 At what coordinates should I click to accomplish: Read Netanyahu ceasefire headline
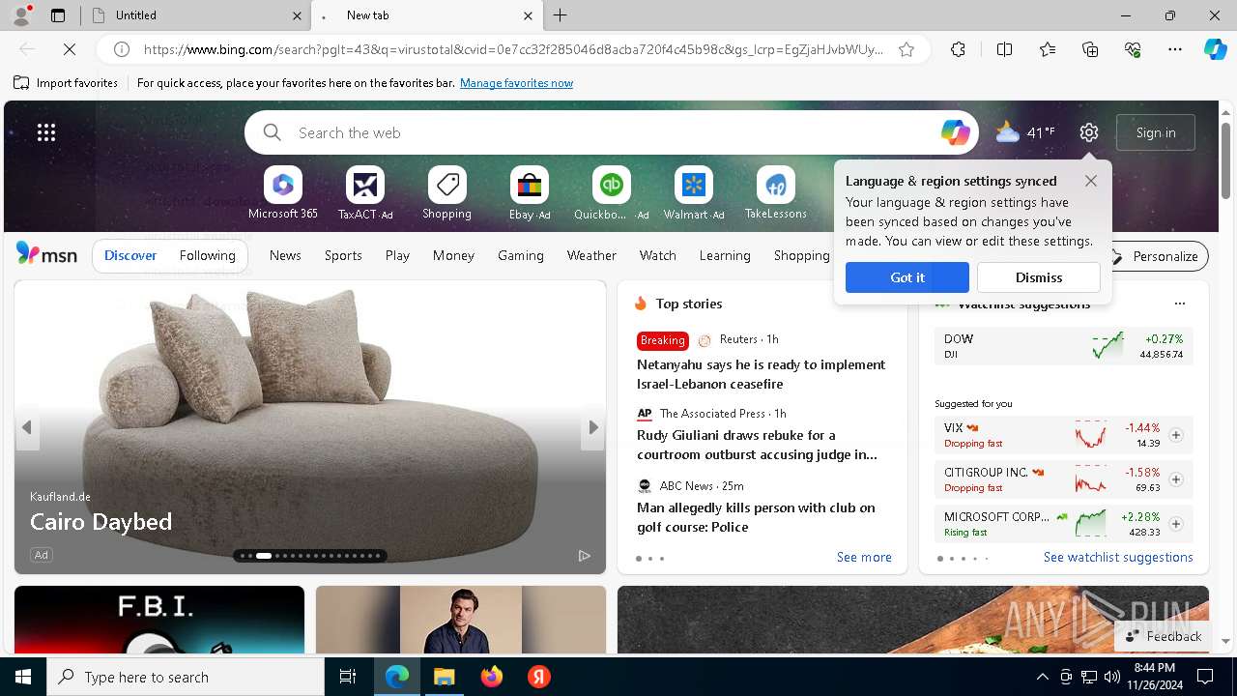[761, 374]
